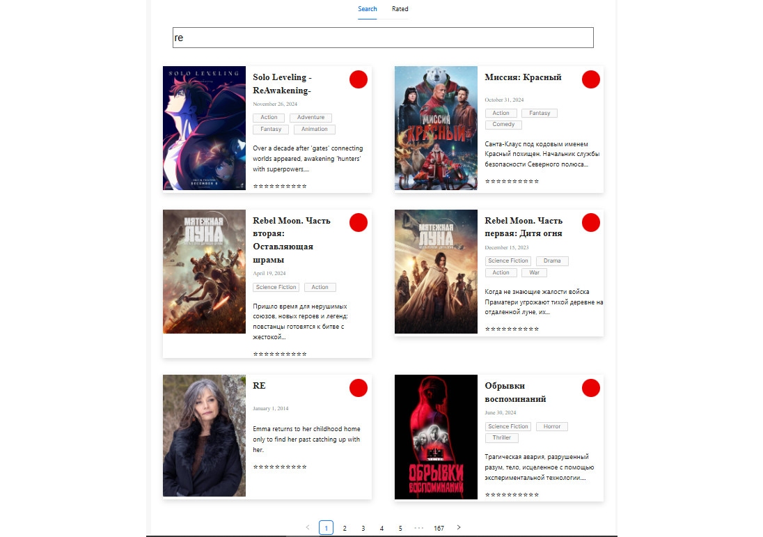Click red rating circle on Rebel Moon Часть первая
This screenshot has width=763, height=537.
[x=591, y=222]
